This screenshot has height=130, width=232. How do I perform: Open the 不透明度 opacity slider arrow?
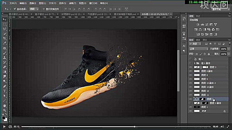[229, 49]
